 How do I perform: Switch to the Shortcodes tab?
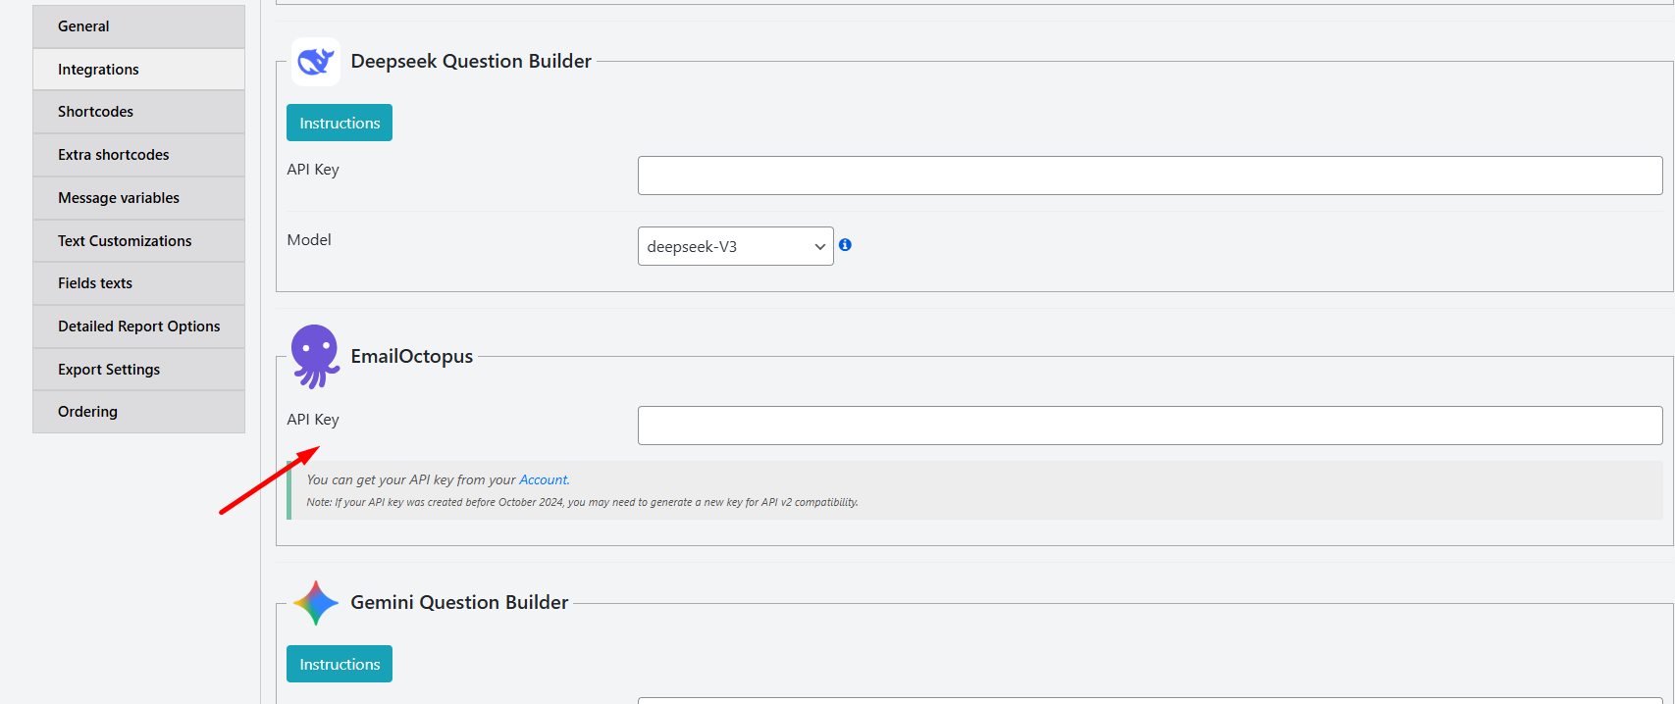pos(138,112)
